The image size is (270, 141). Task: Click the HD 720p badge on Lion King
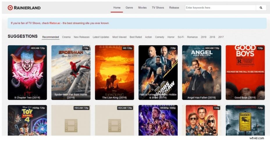coord(128,48)
